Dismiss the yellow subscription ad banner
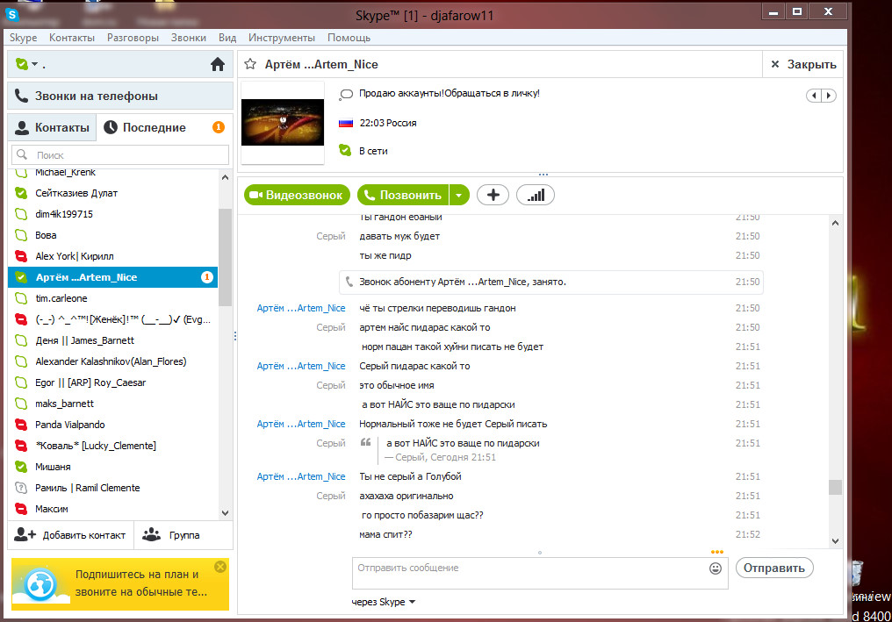Viewport: 892px width, 622px height. tap(220, 566)
